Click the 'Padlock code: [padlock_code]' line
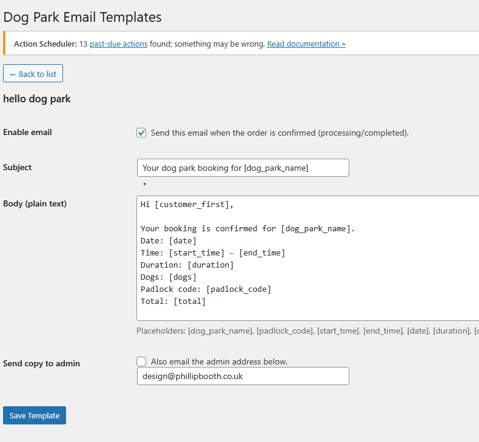Screen dimensions: 479x442 [206, 289]
